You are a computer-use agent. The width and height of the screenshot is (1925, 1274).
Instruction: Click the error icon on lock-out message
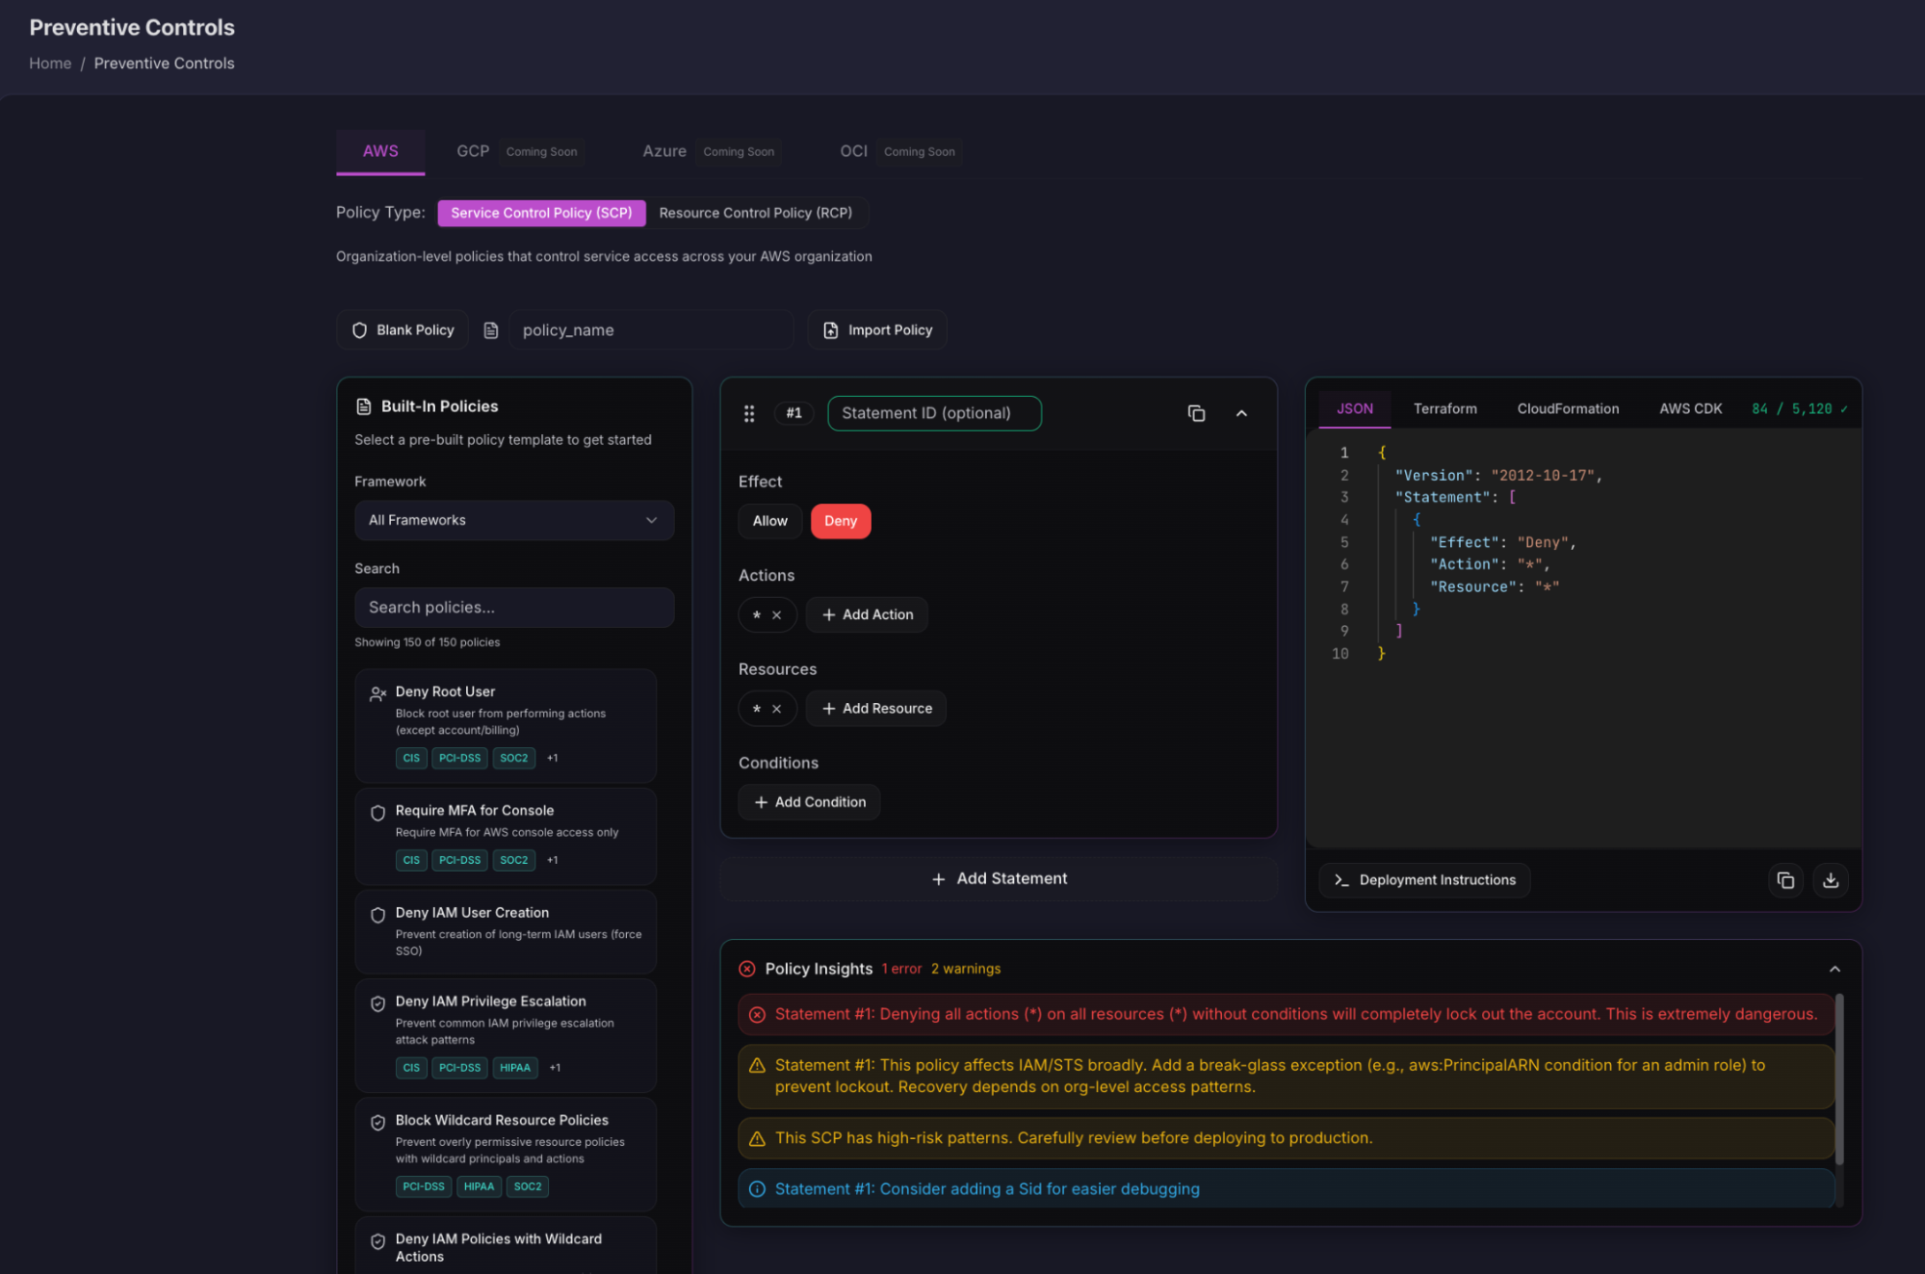(x=758, y=1014)
